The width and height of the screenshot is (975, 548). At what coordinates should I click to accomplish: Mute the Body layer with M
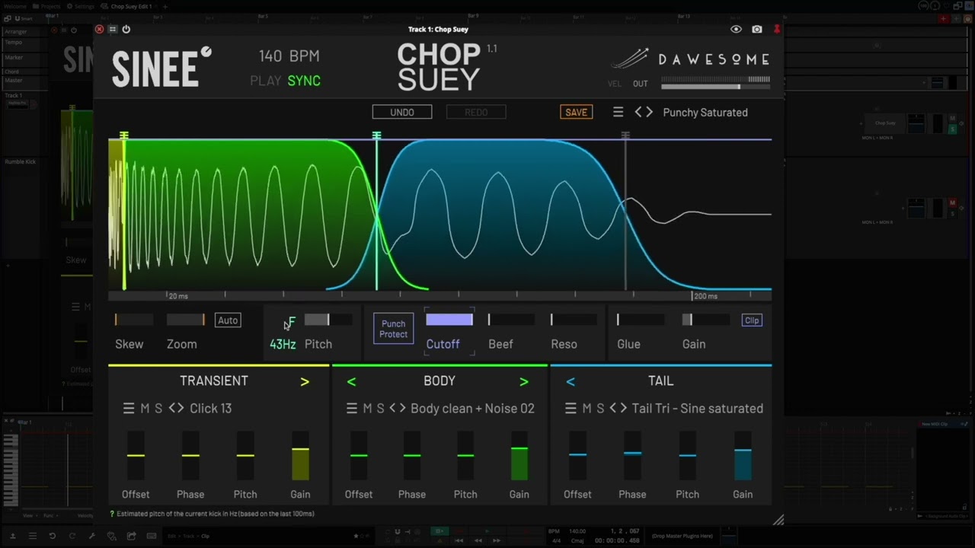[x=367, y=409]
